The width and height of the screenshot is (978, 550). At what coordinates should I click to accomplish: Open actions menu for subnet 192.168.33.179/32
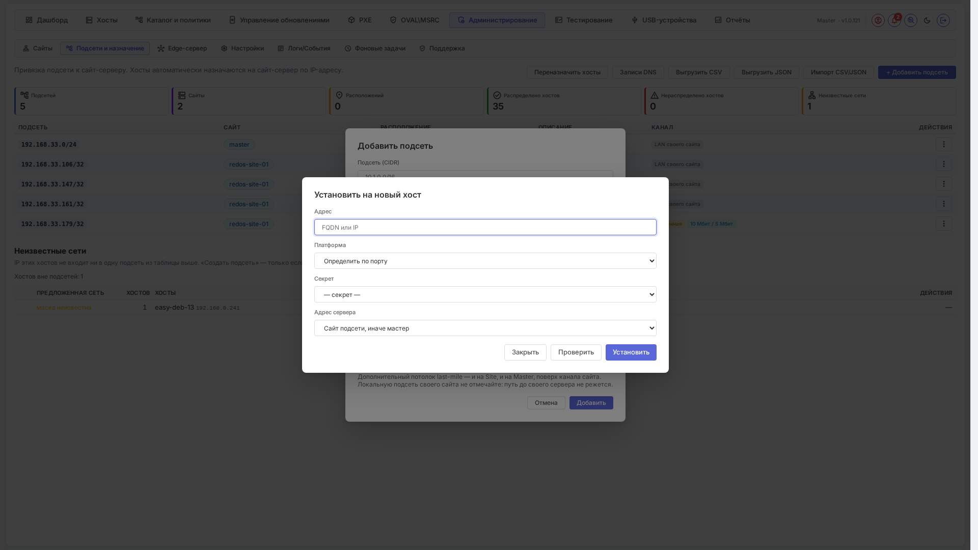[943, 224]
